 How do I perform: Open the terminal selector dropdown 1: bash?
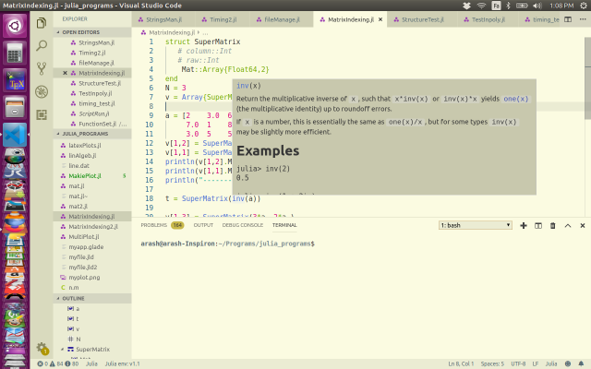tap(476, 225)
